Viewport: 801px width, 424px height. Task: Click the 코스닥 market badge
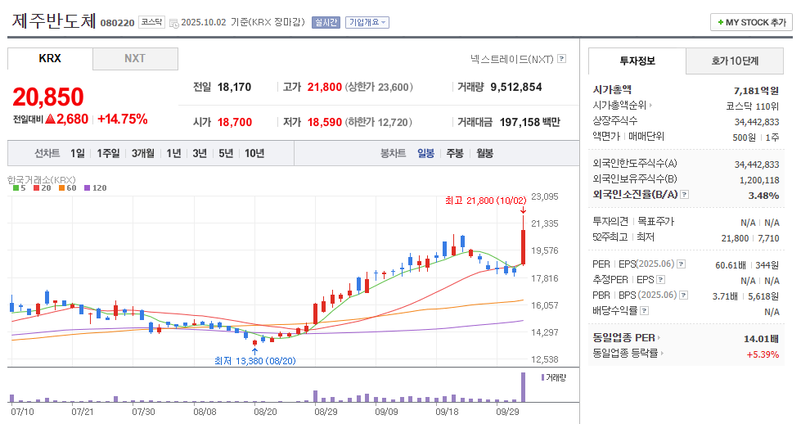pyautogui.click(x=151, y=22)
